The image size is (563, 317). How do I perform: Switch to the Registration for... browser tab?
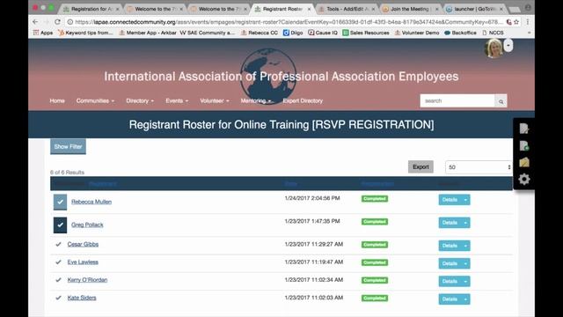click(x=91, y=9)
